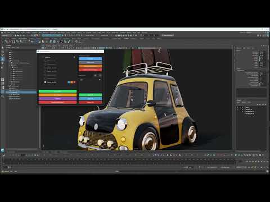Click the wide purple button in the dialog
This screenshot has height=202, width=270.
[x=57, y=99]
